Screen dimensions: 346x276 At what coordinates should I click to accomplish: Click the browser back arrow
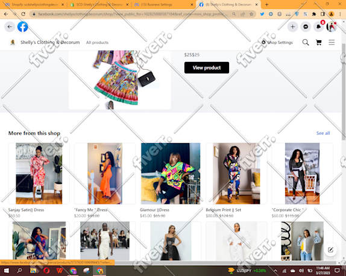(x=6, y=14)
